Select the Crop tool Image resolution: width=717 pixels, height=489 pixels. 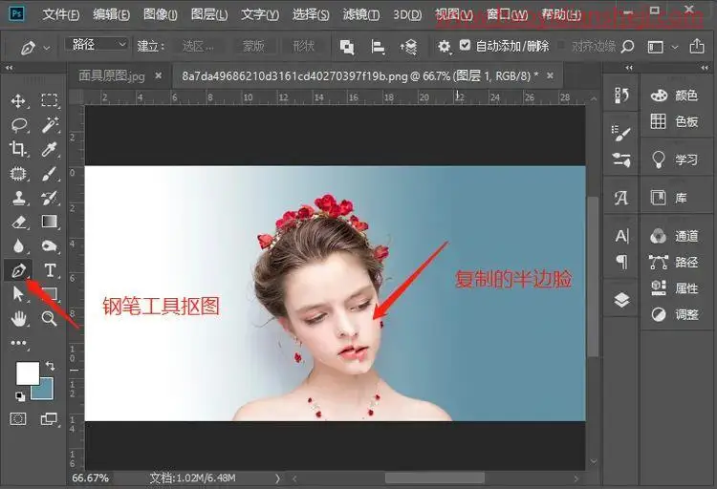(18, 149)
